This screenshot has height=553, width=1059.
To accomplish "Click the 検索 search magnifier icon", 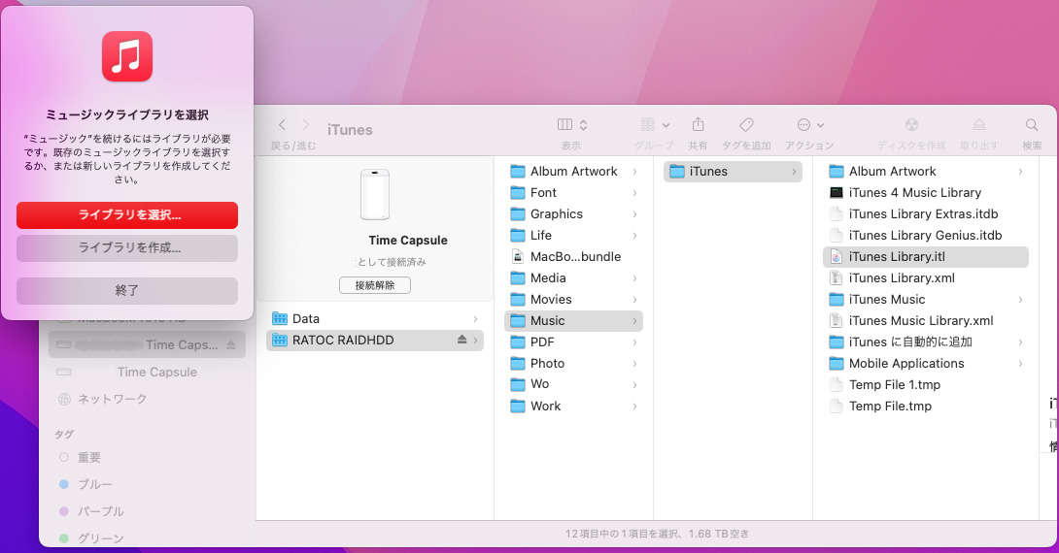I will pos(1031,125).
